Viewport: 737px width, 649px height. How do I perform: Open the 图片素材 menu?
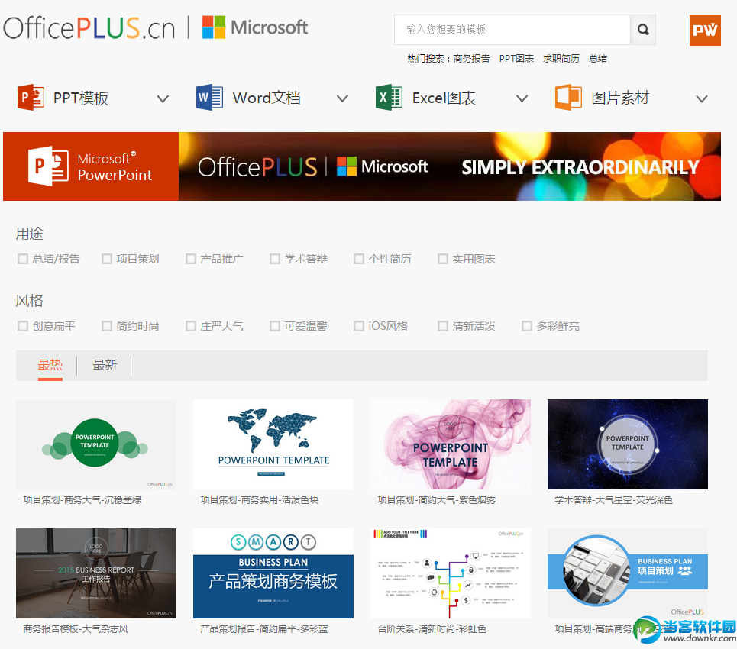[x=620, y=98]
